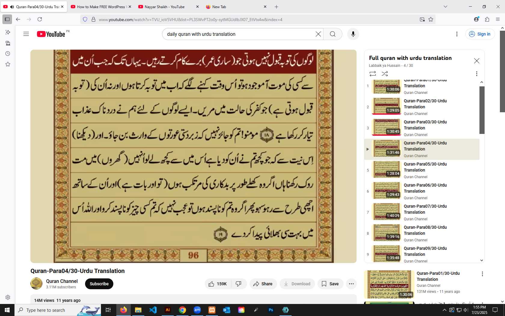Bookmark this page with star icon
The height and width of the screenshot is (316, 505).
coord(431,20)
